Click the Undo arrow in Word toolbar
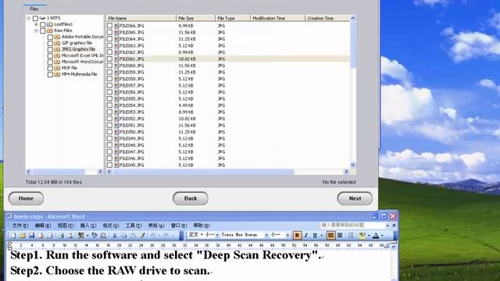 click(x=153, y=236)
